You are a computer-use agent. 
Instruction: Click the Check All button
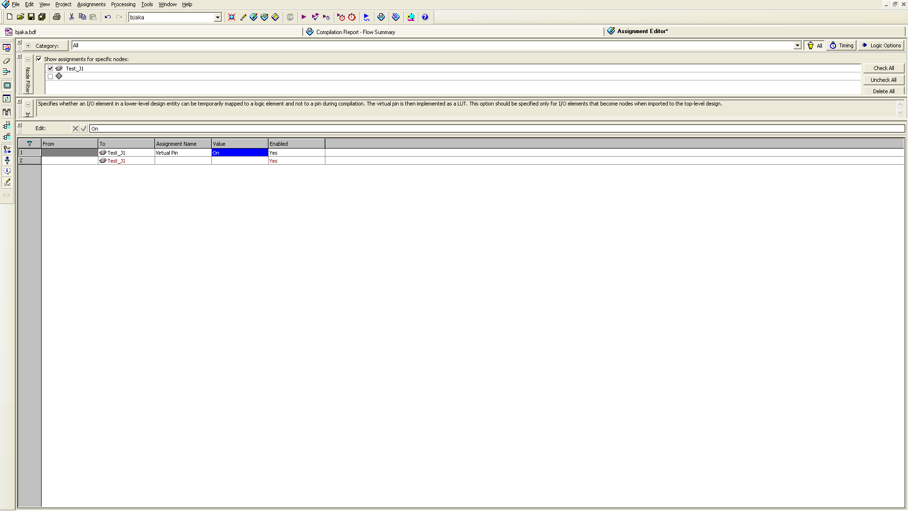[883, 68]
